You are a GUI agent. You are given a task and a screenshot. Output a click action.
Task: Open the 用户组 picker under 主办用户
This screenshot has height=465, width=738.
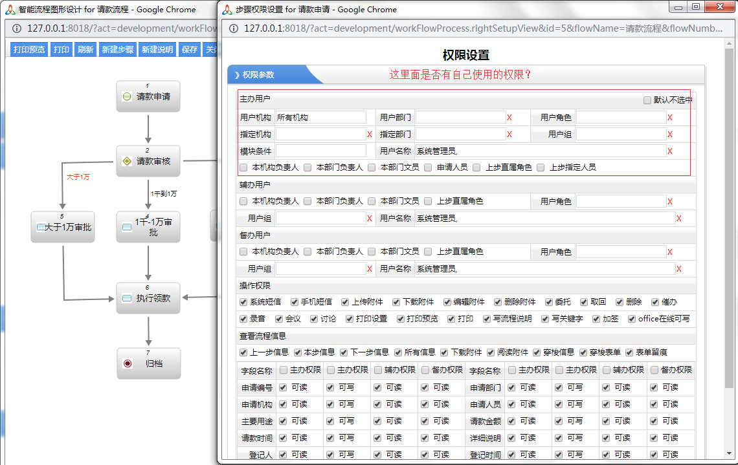click(x=620, y=135)
